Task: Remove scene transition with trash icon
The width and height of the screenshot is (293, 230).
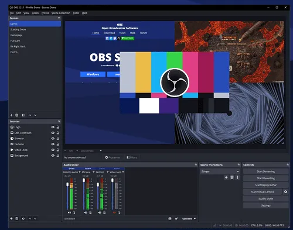Action: (x=232, y=177)
